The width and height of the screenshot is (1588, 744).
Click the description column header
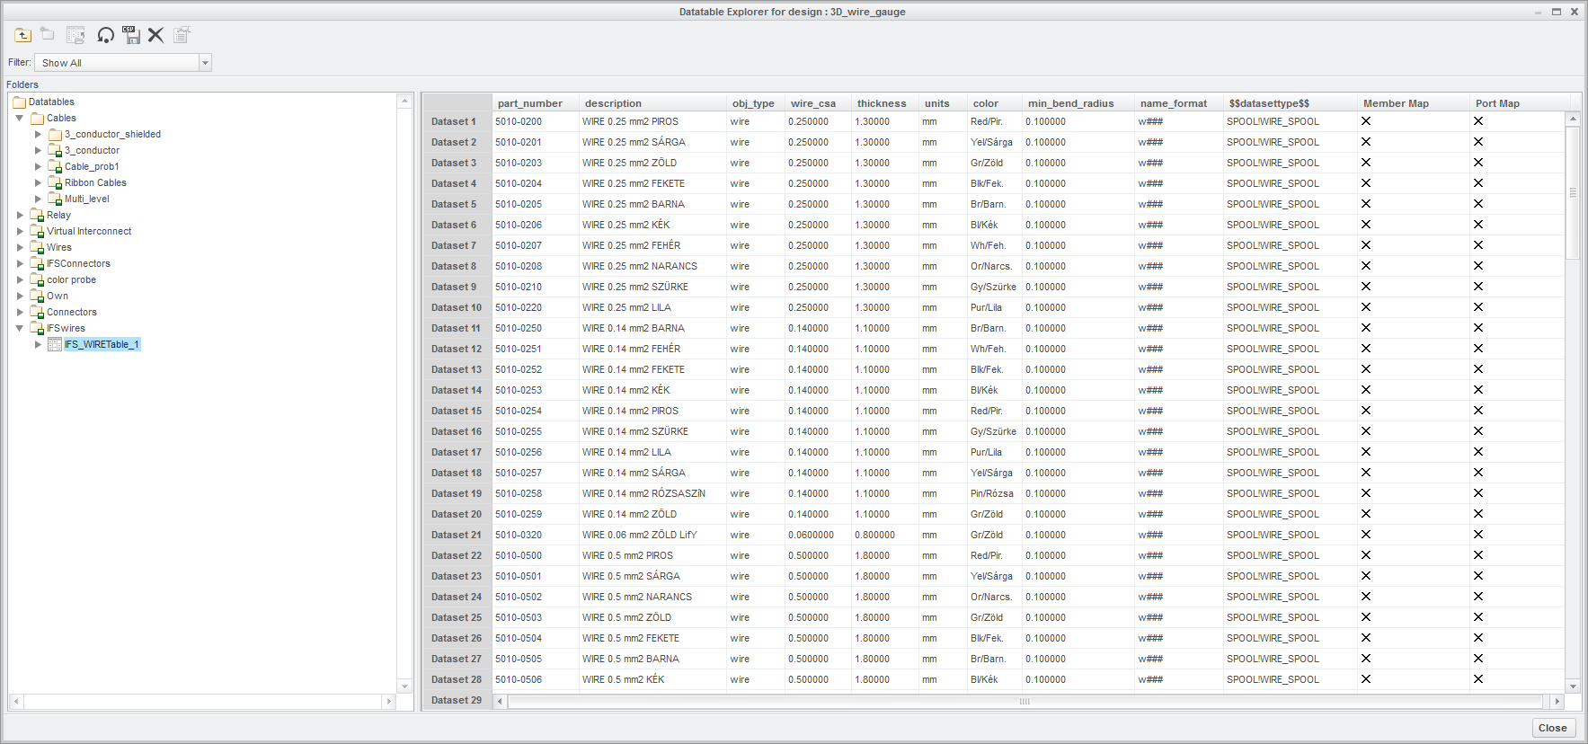coord(652,103)
